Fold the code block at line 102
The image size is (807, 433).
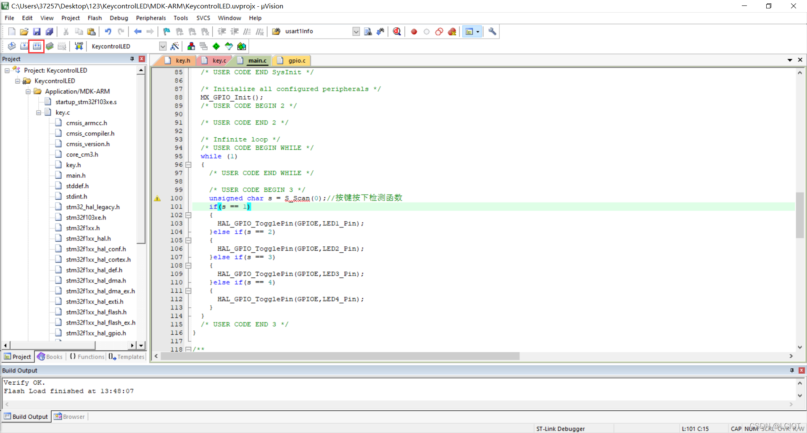189,215
